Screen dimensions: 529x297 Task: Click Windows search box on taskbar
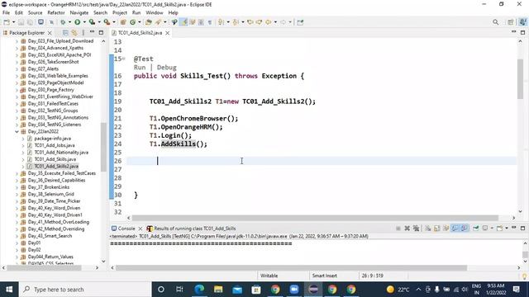click(86, 290)
